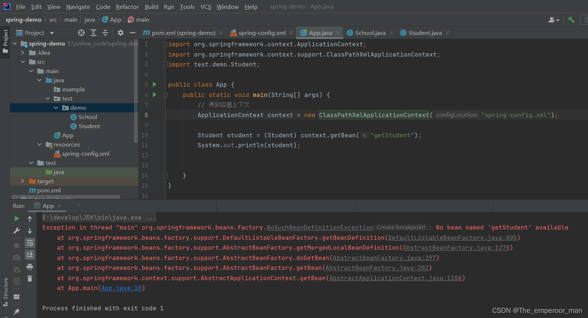Image resolution: width=588 pixels, height=318 pixels.
Task: Open the Navigate menu
Action: 78,7
